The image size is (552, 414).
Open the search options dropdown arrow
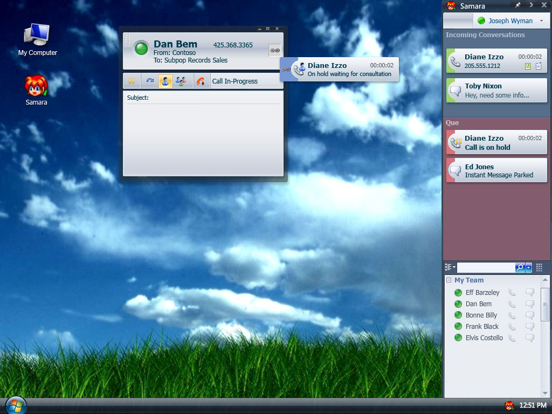point(528,267)
